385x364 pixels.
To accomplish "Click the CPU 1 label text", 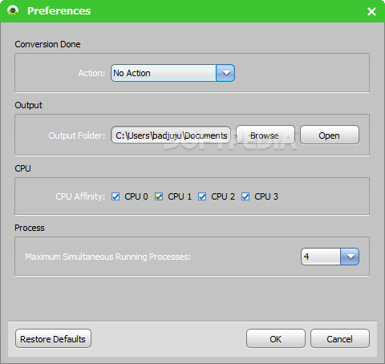I will pyautogui.click(x=180, y=196).
